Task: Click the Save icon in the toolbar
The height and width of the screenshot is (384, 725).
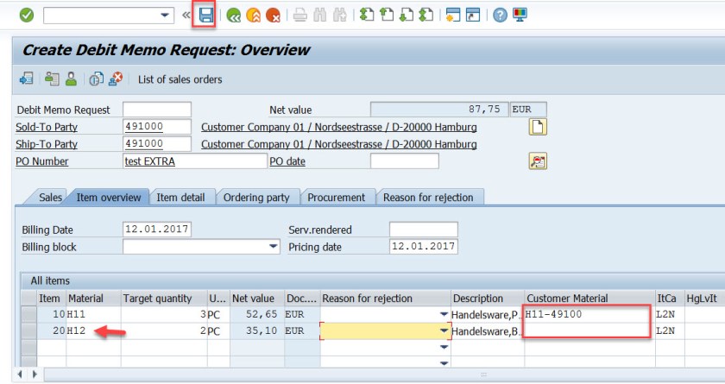Action: pos(205,15)
